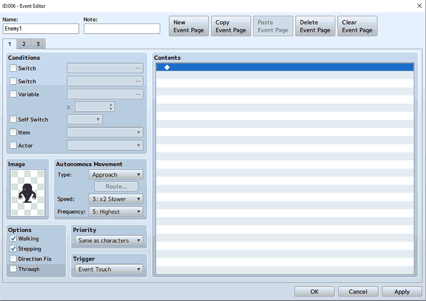Open Frequency dropdown showing Highest
Screen dimensions: 426x301
(x=116, y=212)
